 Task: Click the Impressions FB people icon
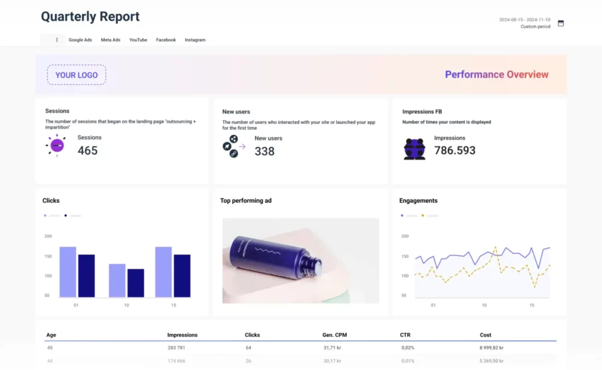coord(414,149)
